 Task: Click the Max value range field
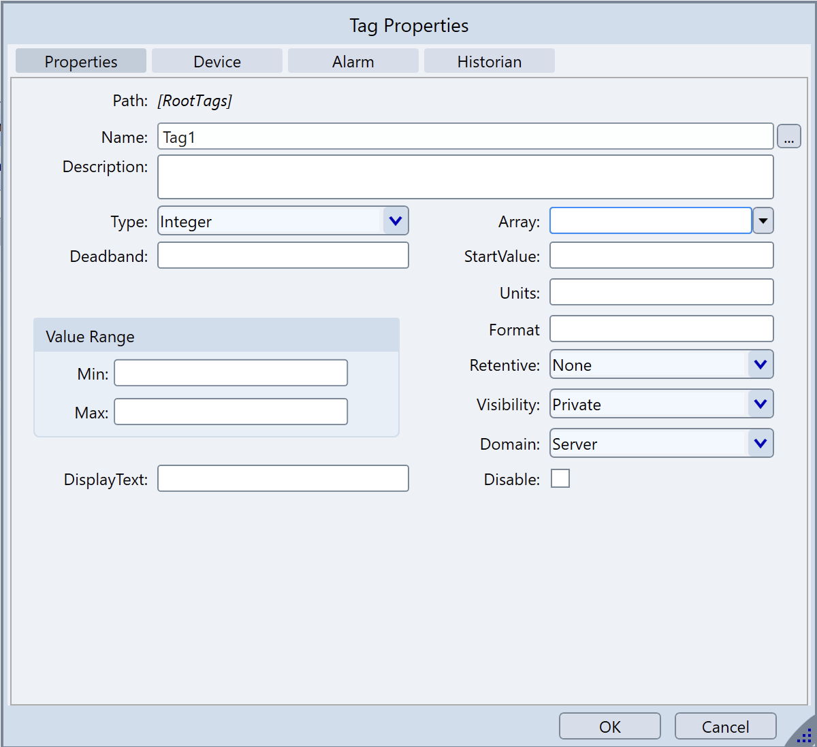pyautogui.click(x=231, y=412)
